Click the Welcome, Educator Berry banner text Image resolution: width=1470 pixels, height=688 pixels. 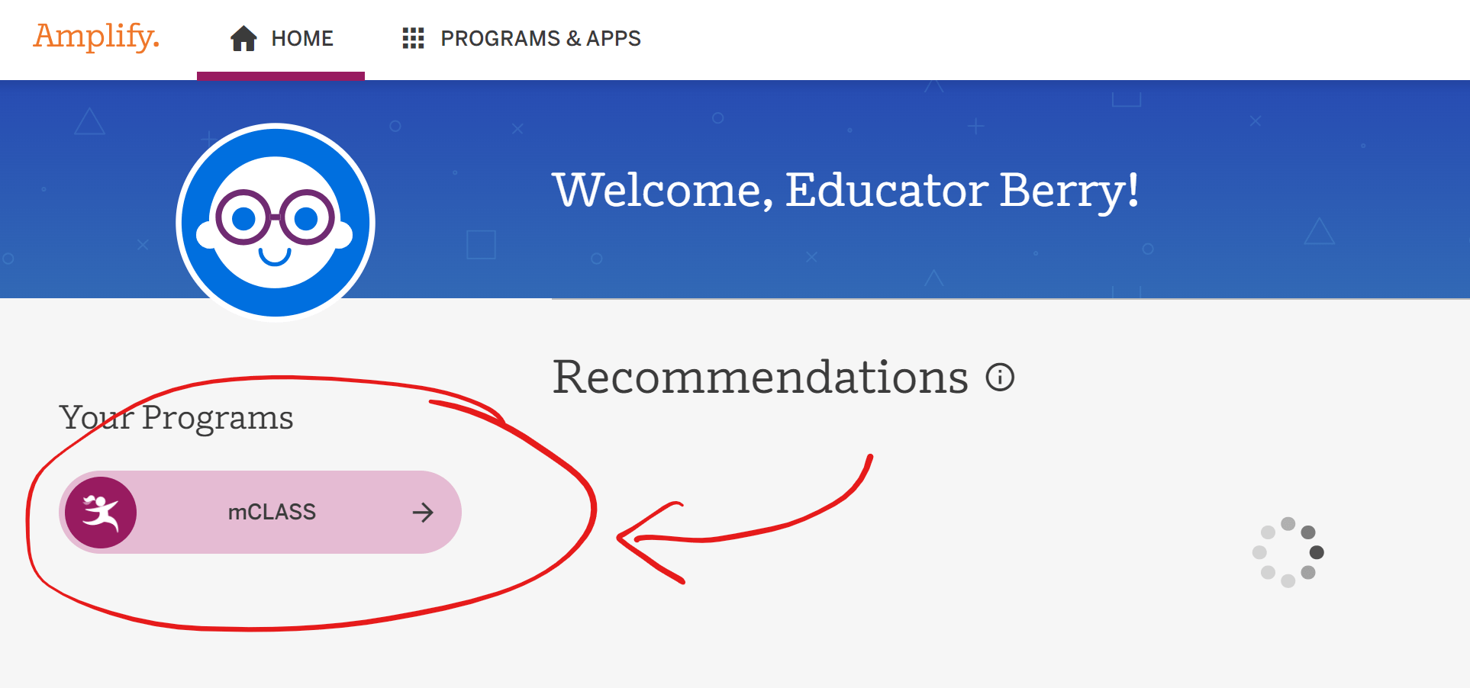pos(846,191)
